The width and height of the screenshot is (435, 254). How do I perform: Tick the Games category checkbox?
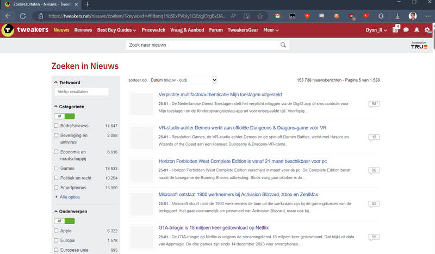(x=57, y=168)
